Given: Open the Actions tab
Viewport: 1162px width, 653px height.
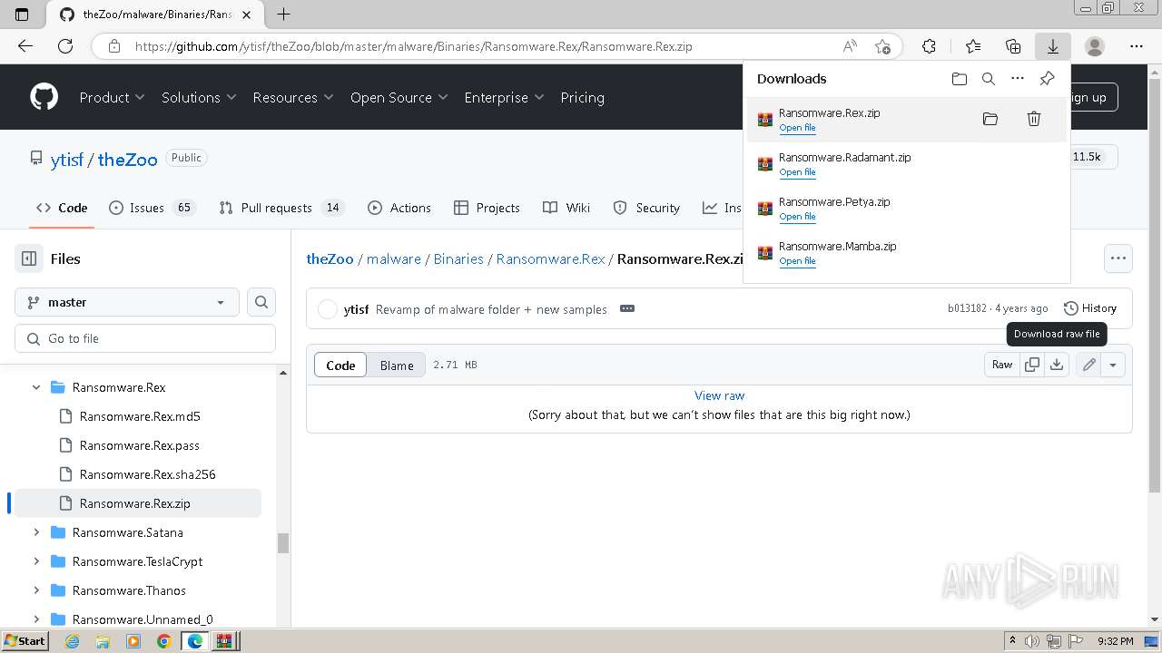Looking at the screenshot, I should click(x=399, y=208).
